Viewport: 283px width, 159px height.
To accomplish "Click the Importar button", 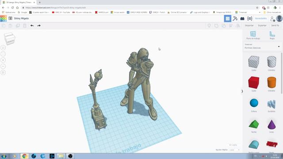I will pyautogui.click(x=249, y=26).
